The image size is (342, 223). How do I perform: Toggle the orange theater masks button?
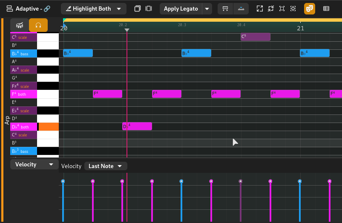tap(310, 9)
